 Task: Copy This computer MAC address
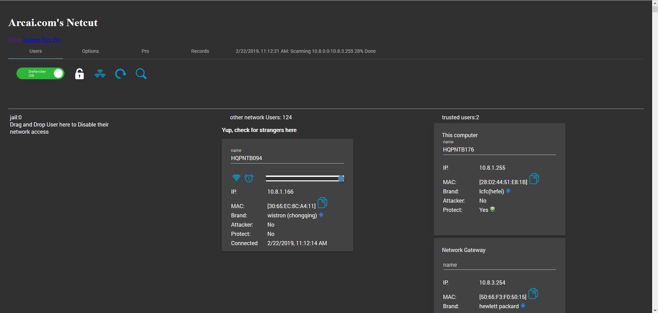tap(534, 179)
